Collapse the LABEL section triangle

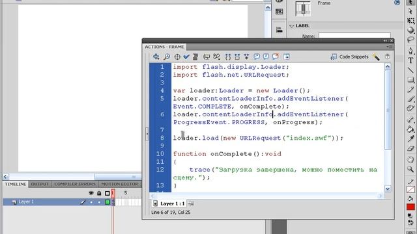tap(291, 26)
